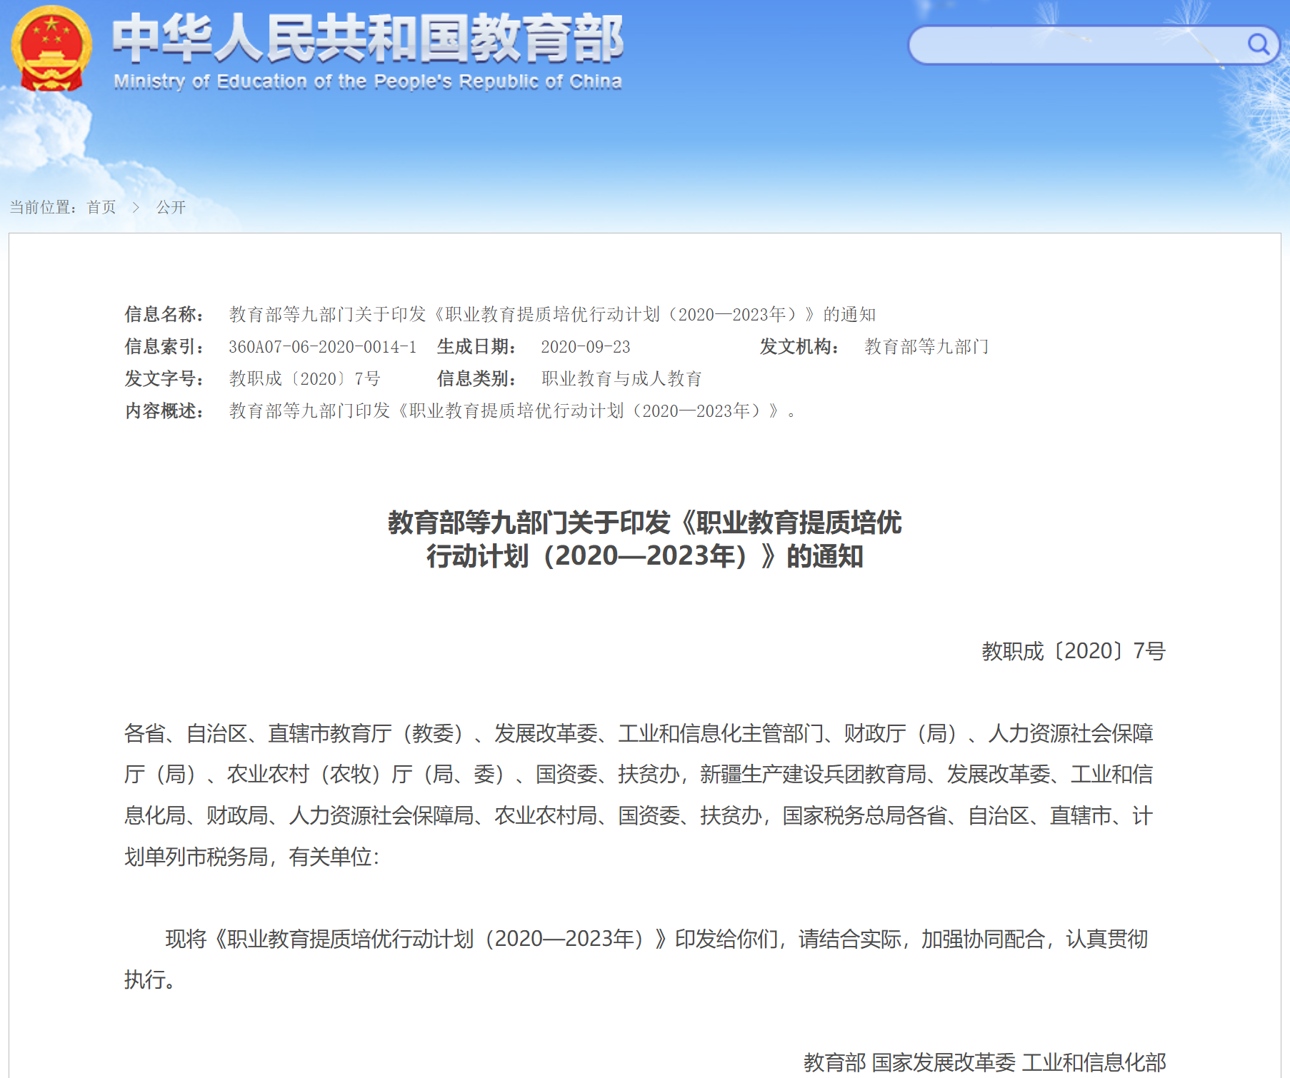Go to 首页 in the breadcrumb
This screenshot has height=1078, width=1290.
pos(101,207)
